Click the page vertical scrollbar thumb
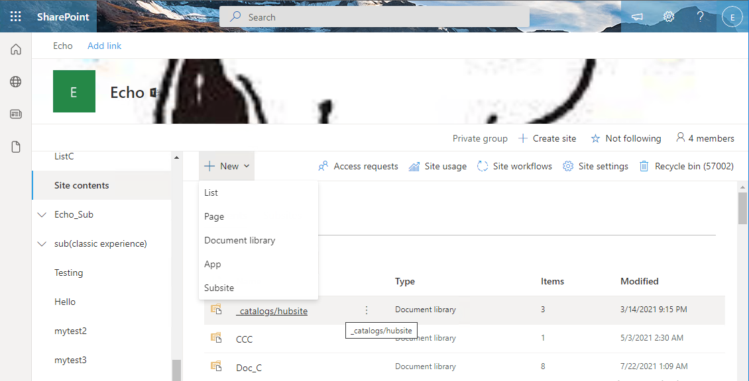Viewport: 749px width, 381px height. [x=742, y=208]
